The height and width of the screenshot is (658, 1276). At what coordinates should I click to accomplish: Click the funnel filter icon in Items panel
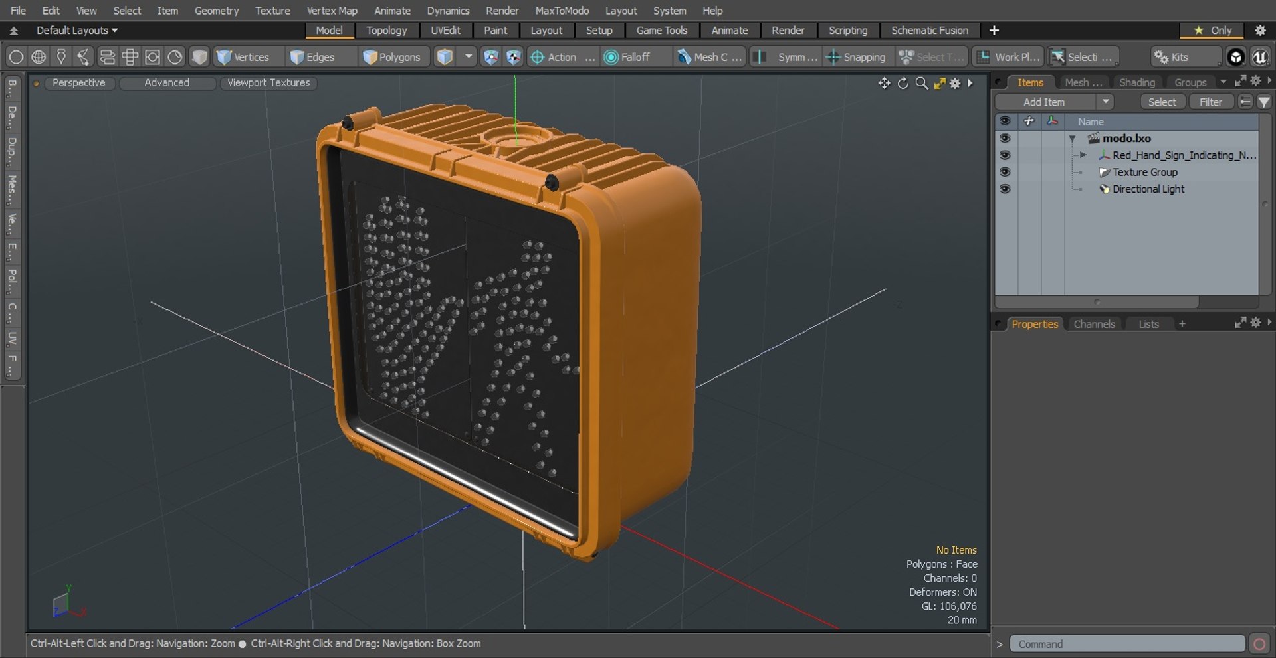[1263, 102]
